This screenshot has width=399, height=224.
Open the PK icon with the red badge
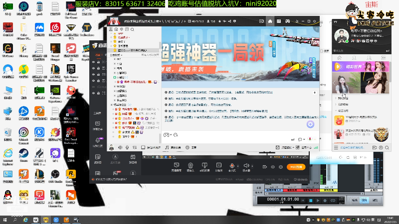[x=116, y=173]
